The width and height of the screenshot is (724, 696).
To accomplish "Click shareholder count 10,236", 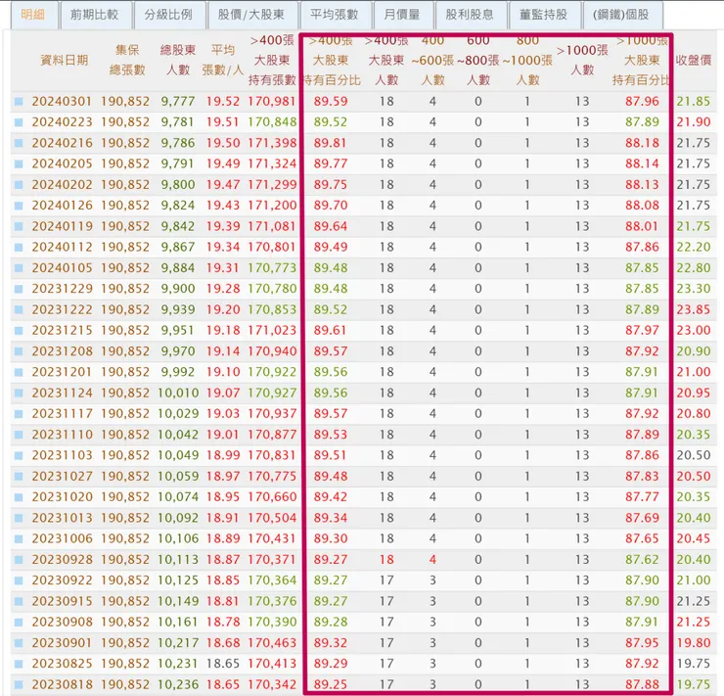I will click(178, 684).
